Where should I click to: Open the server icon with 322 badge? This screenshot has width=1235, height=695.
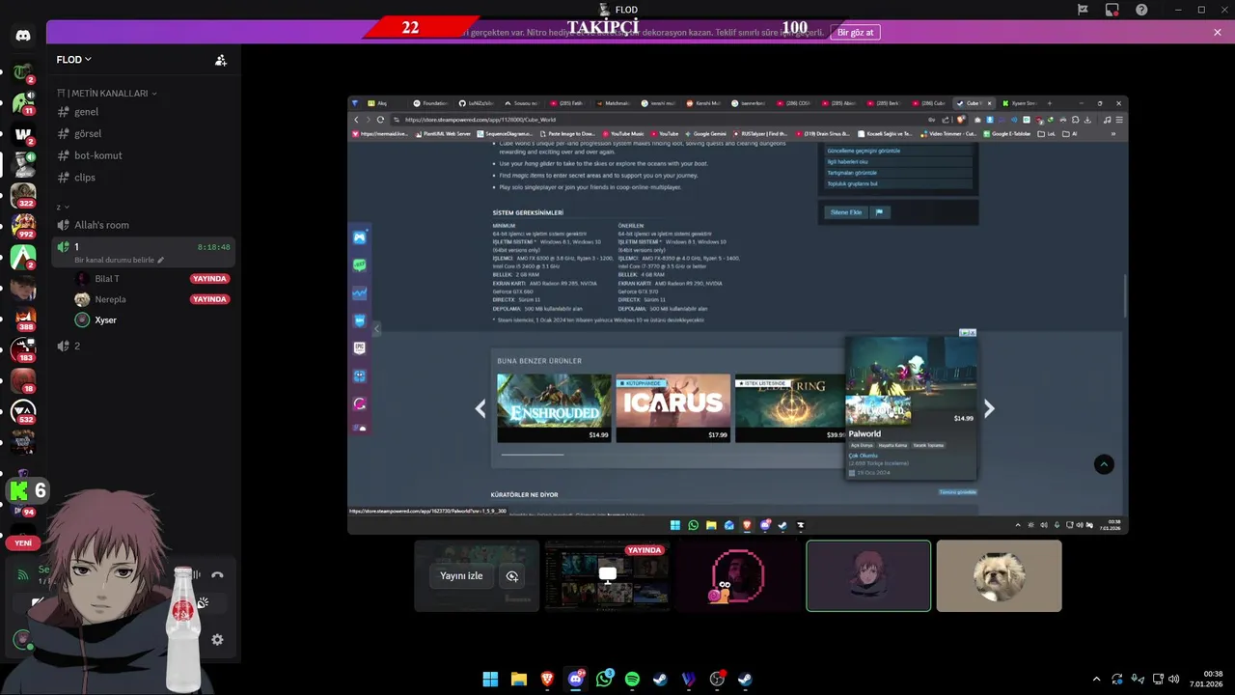pos(23,194)
